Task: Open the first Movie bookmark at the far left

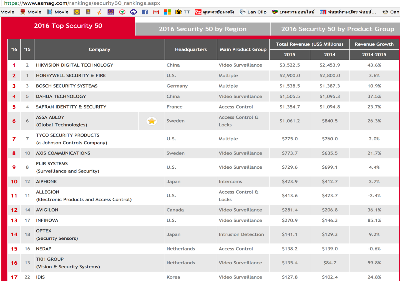Action: 7,12
